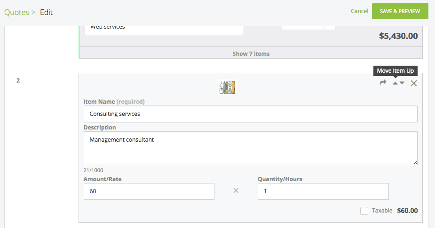Click the Move Item Down arrow
Image resolution: width=435 pixels, height=228 pixels.
[x=402, y=83]
